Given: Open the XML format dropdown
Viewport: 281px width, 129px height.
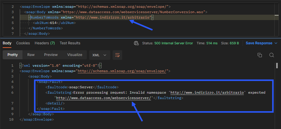Looking at the screenshot, I should coord(99,55).
